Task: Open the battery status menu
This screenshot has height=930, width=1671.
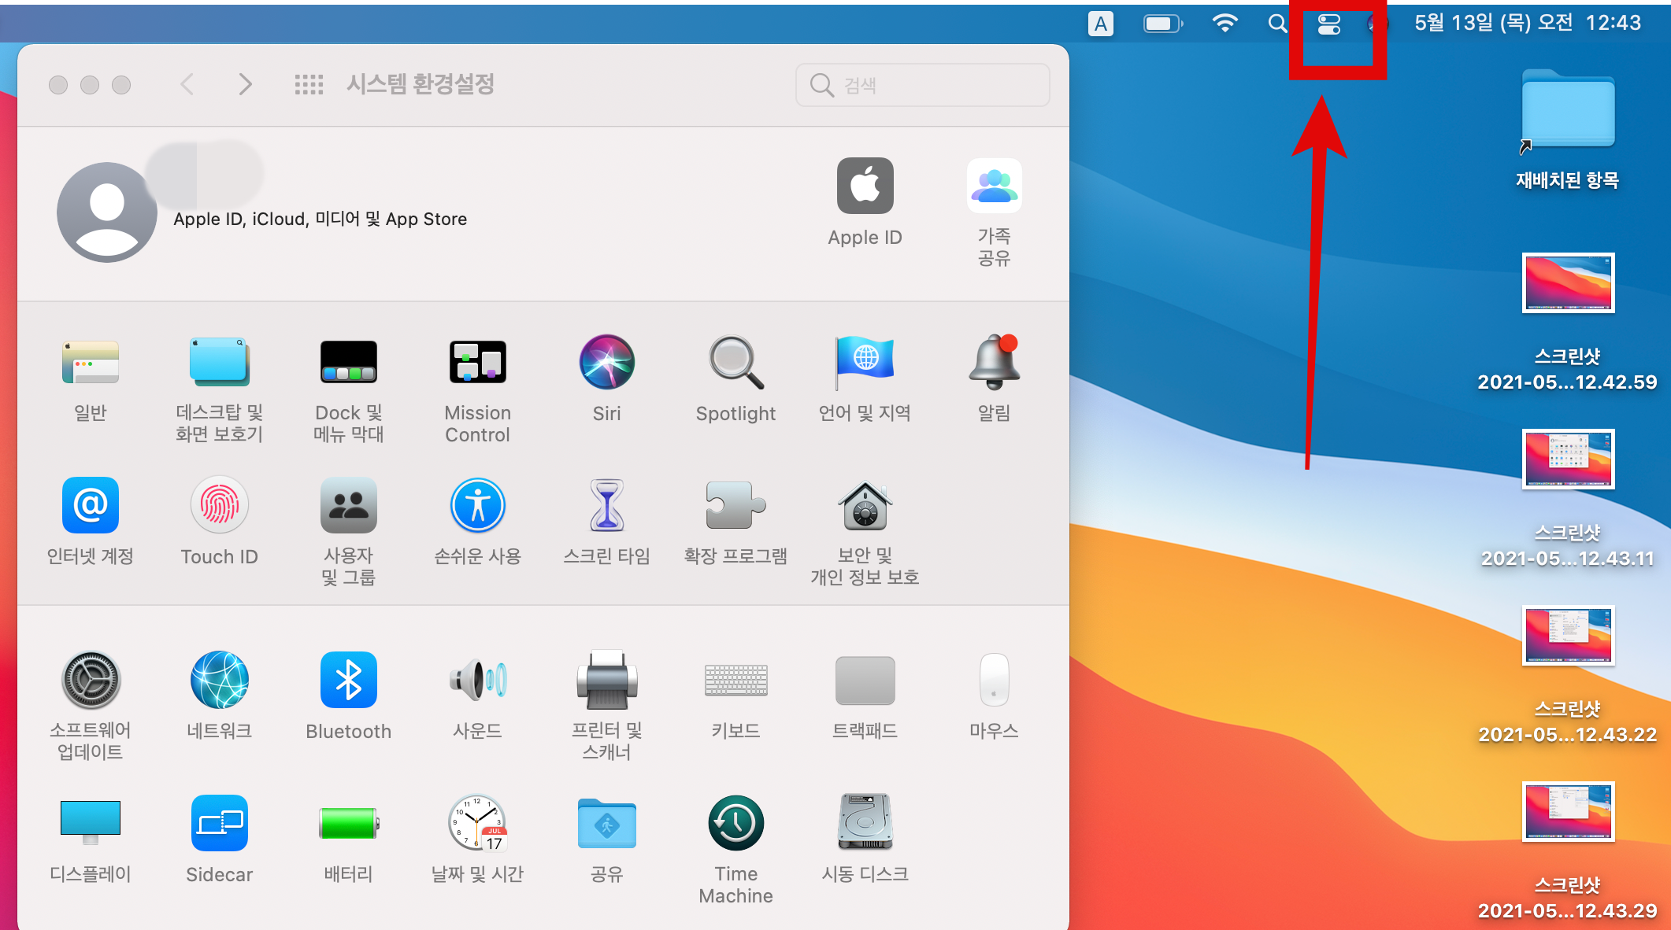Action: tap(1162, 24)
